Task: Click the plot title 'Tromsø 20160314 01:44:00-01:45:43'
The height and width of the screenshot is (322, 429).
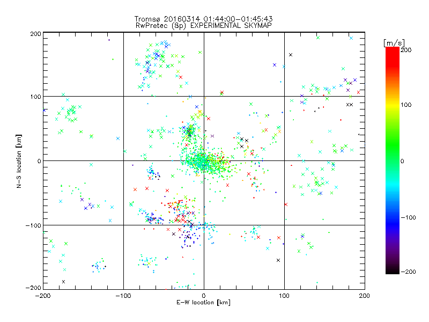Action: pos(203,19)
